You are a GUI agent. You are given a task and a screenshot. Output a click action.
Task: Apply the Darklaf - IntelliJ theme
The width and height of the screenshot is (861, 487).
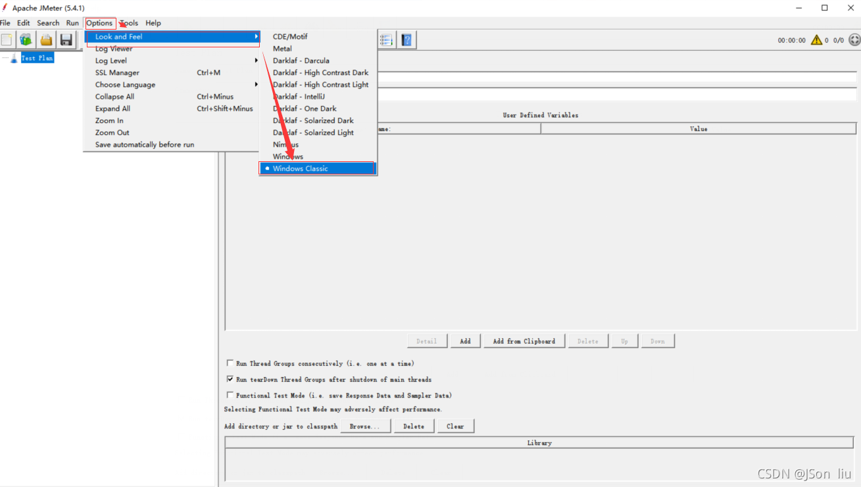point(318,97)
